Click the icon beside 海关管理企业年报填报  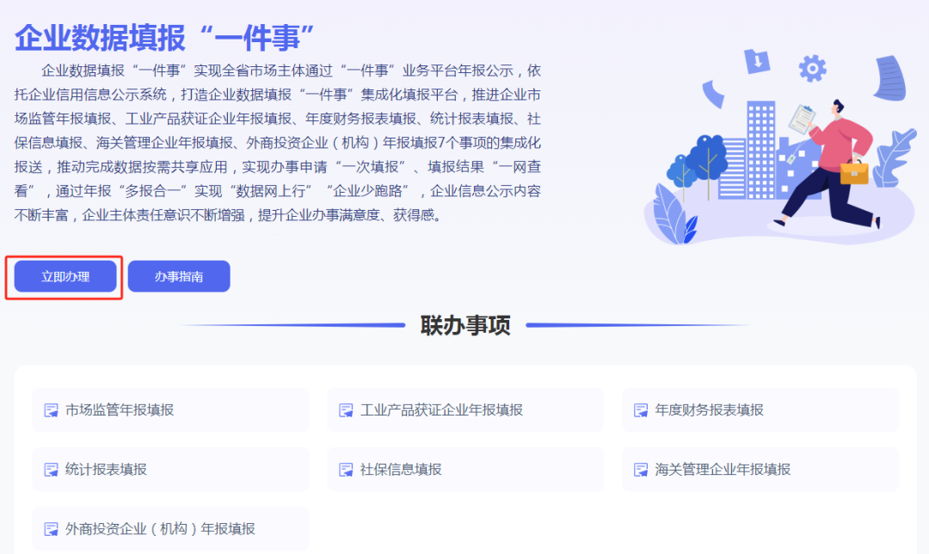(641, 470)
